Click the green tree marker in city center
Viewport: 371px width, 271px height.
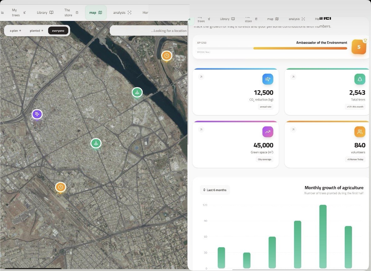point(96,144)
